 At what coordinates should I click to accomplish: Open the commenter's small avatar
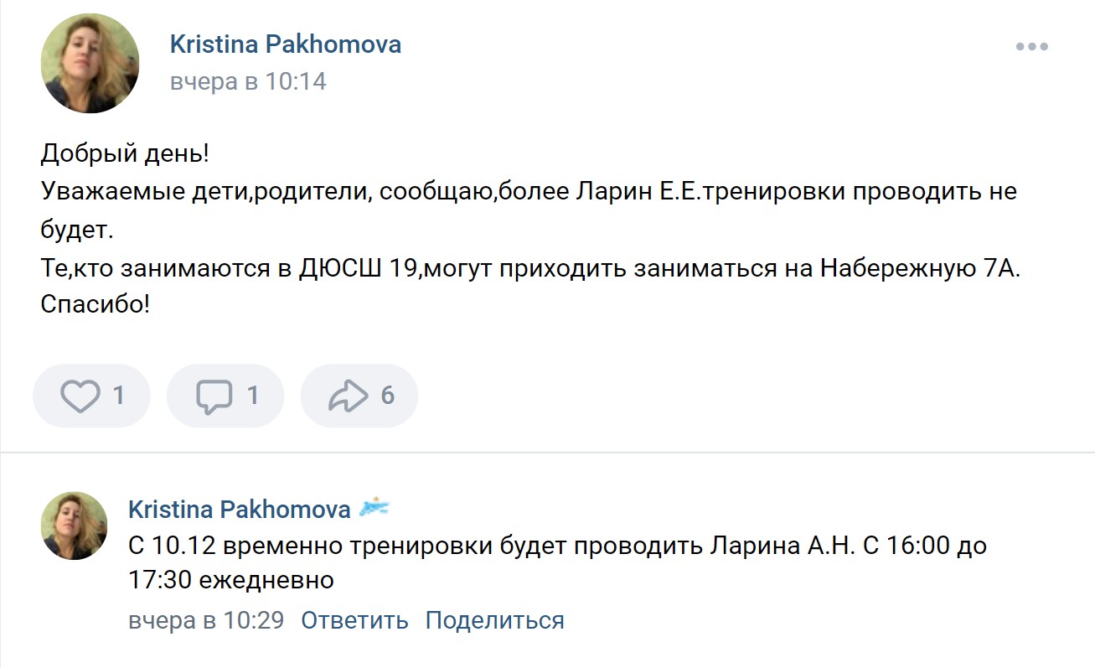coord(75,526)
